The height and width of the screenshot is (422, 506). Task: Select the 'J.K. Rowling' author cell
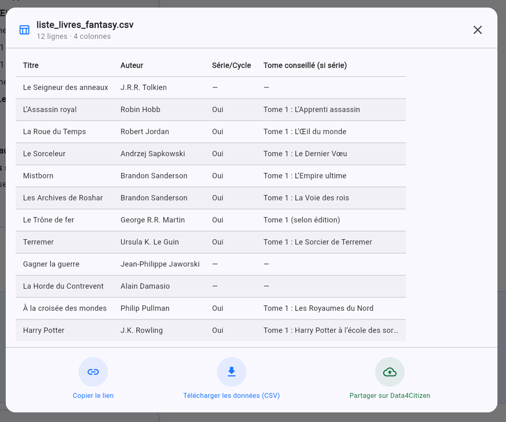(141, 330)
